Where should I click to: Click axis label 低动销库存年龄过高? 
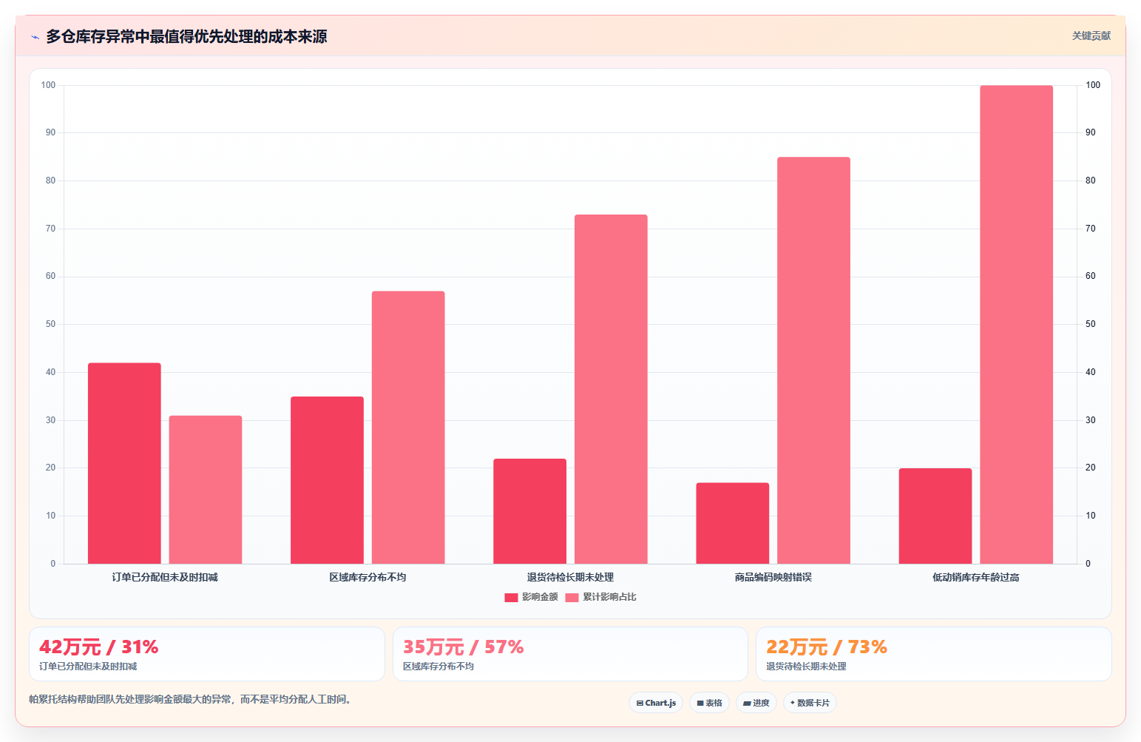(976, 577)
